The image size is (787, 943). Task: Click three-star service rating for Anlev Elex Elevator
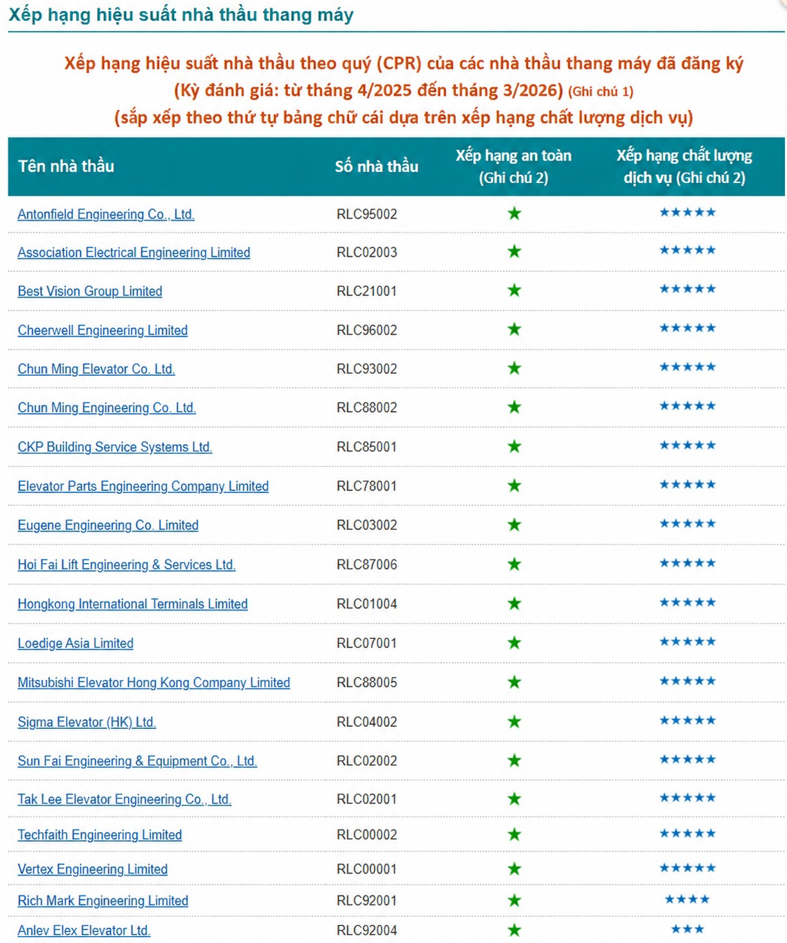[x=687, y=929]
